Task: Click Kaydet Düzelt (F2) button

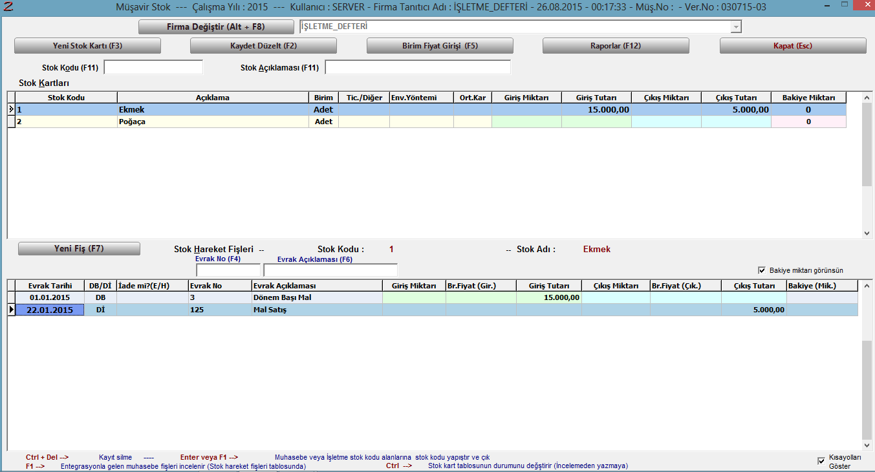Action: [x=263, y=46]
